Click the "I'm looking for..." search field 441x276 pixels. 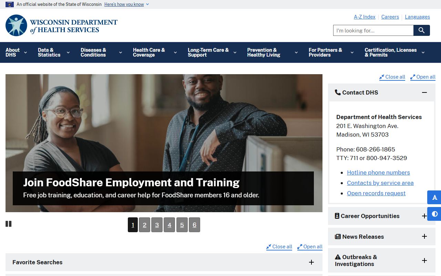click(x=373, y=30)
